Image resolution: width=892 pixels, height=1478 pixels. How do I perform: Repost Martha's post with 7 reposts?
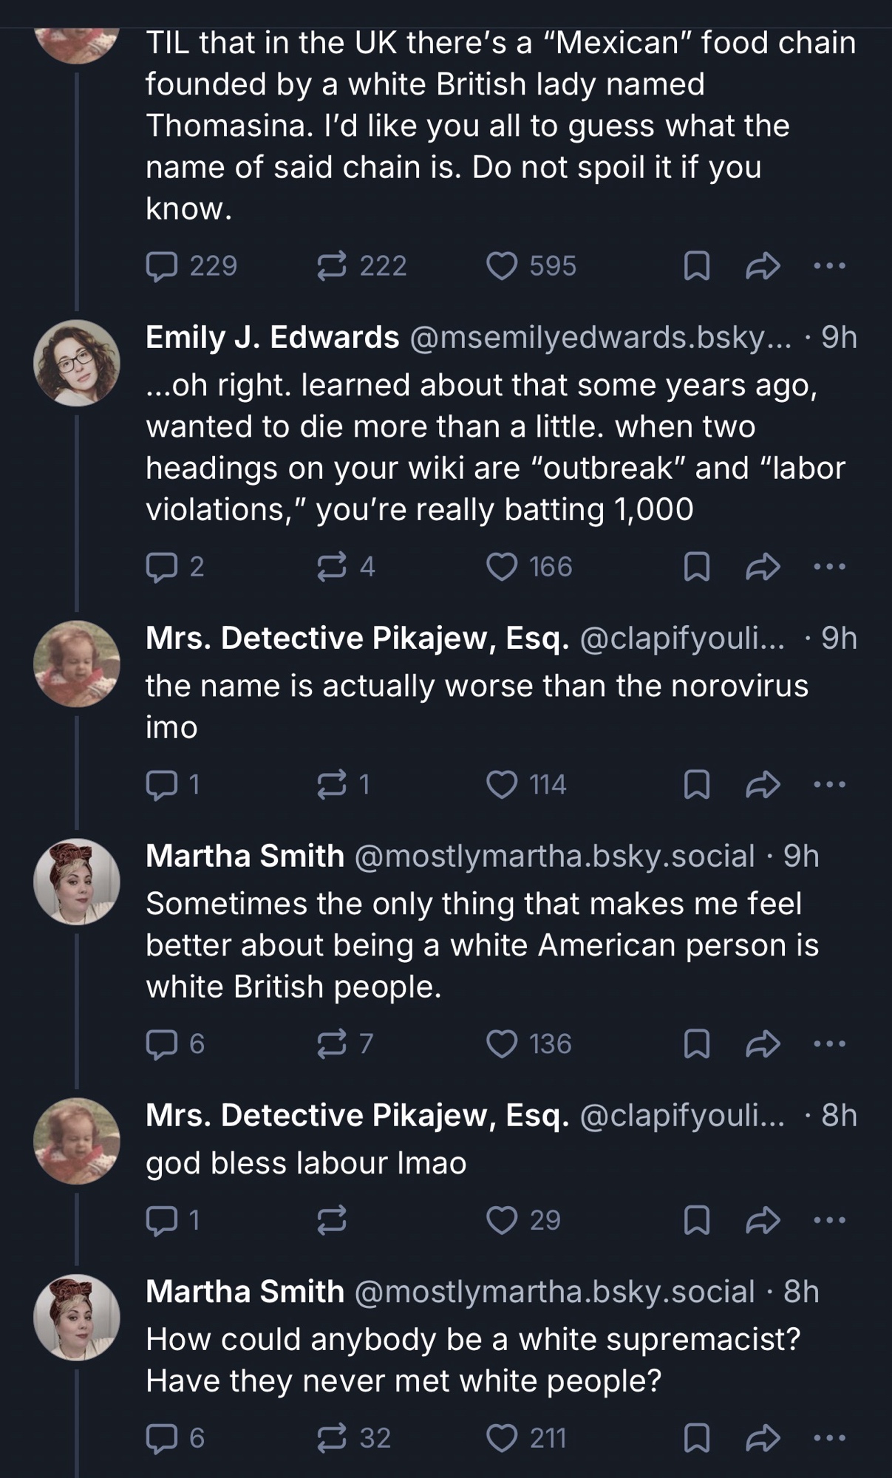(x=332, y=1043)
